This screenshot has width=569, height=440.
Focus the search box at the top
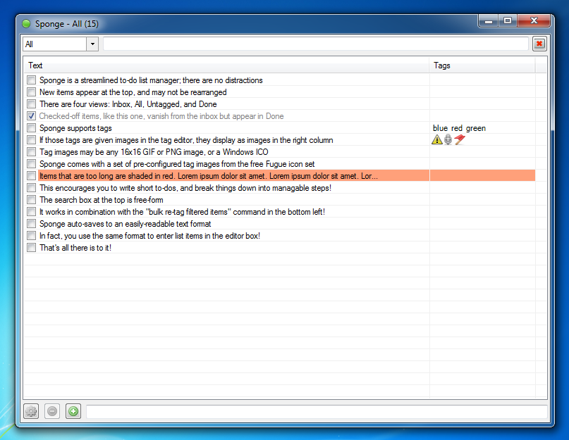pos(315,44)
